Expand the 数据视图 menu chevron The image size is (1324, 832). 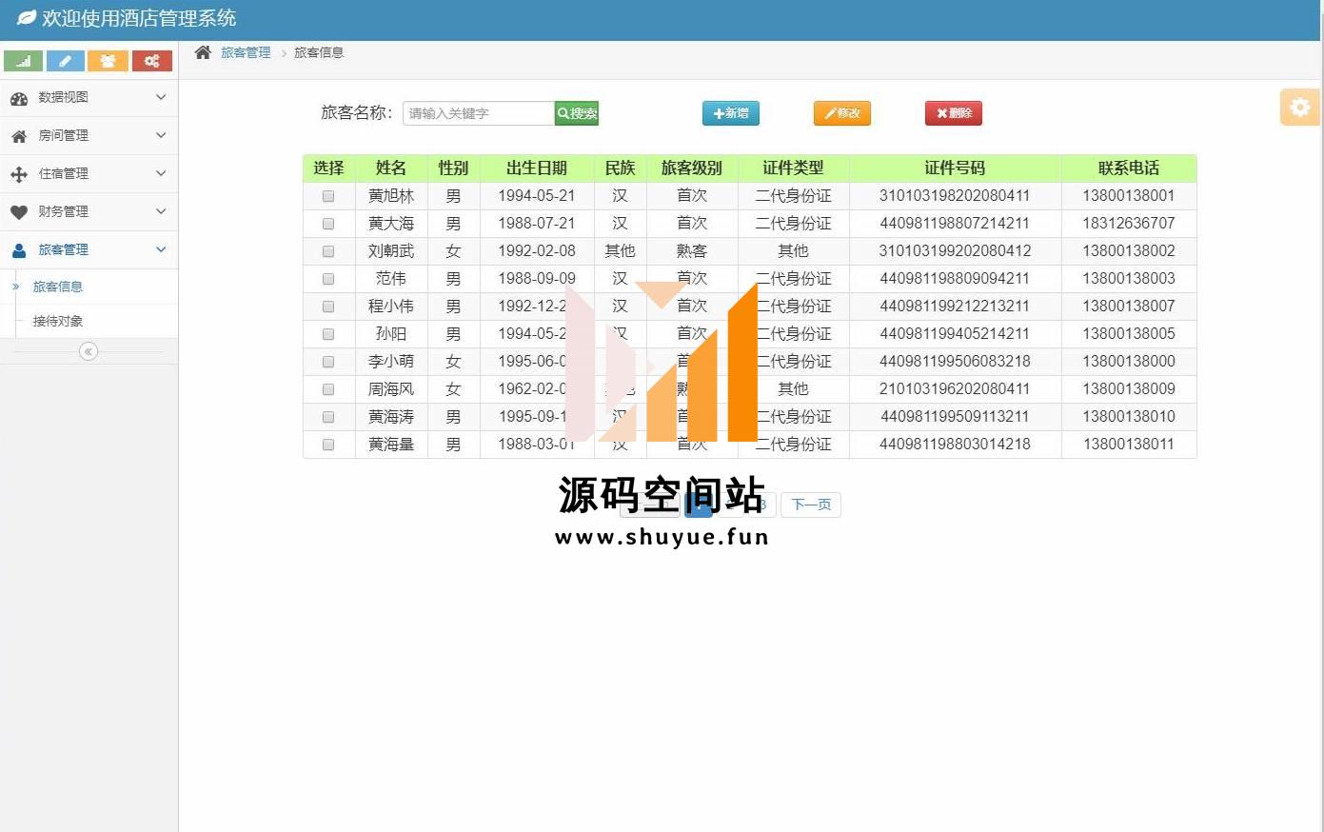coord(161,97)
